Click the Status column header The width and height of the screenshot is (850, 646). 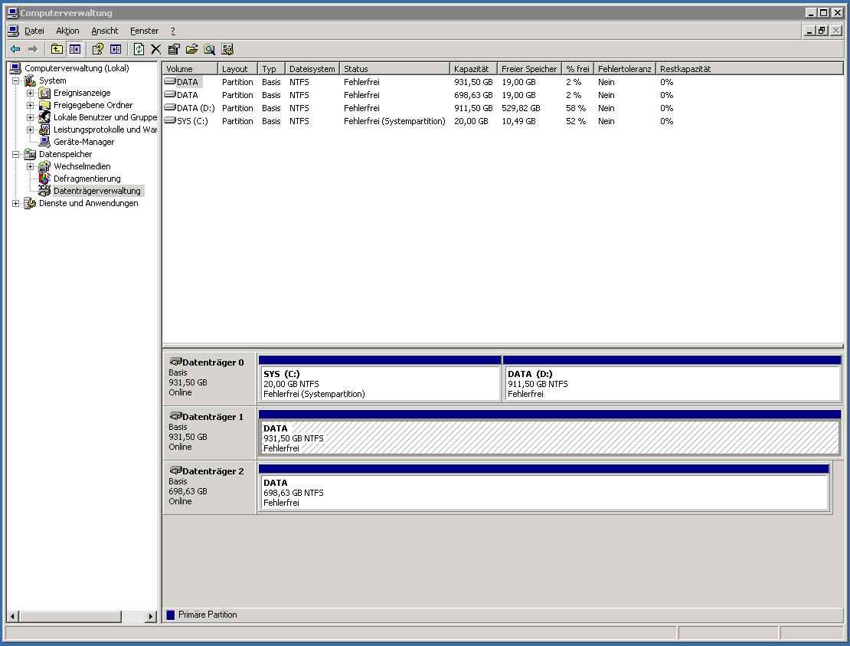(x=394, y=69)
